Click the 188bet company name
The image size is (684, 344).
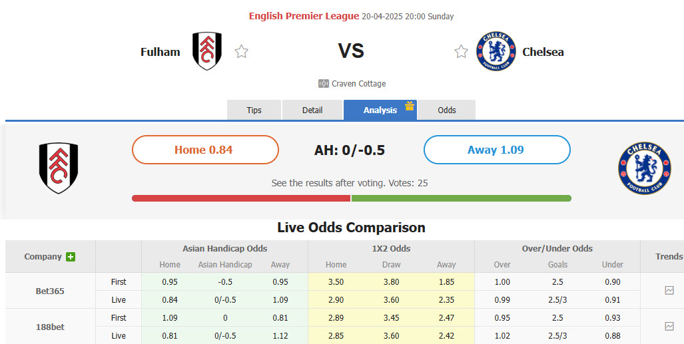tap(50, 327)
